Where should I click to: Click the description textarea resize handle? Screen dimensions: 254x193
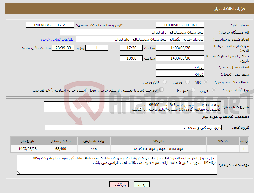[46, 110]
